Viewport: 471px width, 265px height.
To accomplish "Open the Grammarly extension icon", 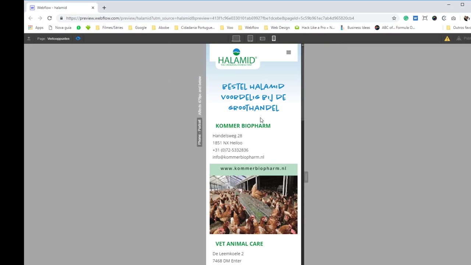I will pyautogui.click(x=406, y=18).
